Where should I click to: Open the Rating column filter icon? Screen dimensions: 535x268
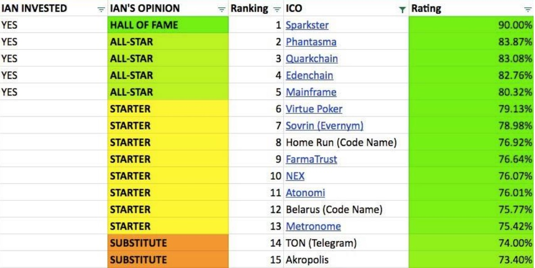528,9
